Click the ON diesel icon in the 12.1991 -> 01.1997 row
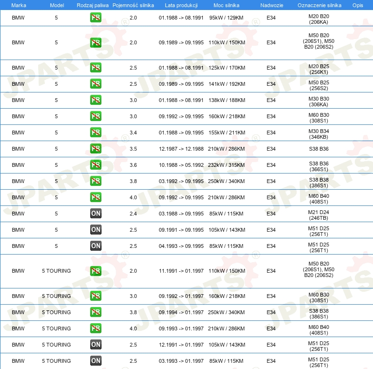The image size is (373, 369). (95, 345)
